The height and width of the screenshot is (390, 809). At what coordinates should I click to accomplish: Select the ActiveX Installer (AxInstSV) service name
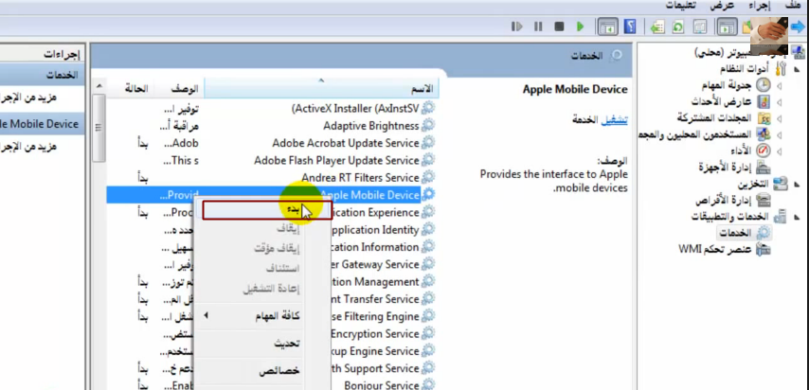coord(355,108)
